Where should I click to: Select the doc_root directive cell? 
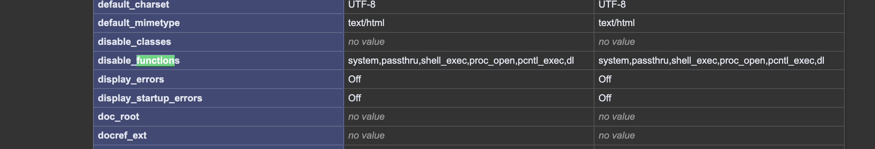coord(219,117)
